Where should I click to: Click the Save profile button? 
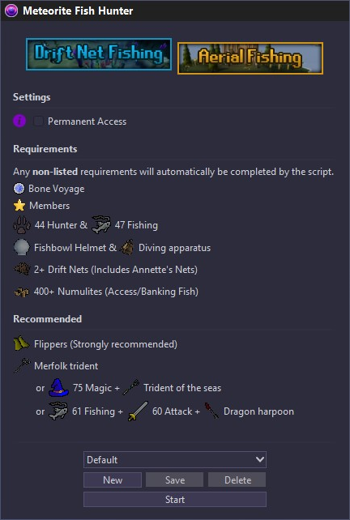(x=174, y=480)
